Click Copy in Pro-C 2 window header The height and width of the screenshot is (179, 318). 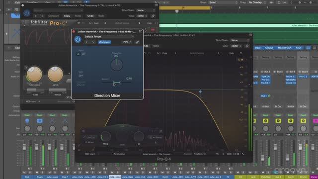coord(67,16)
